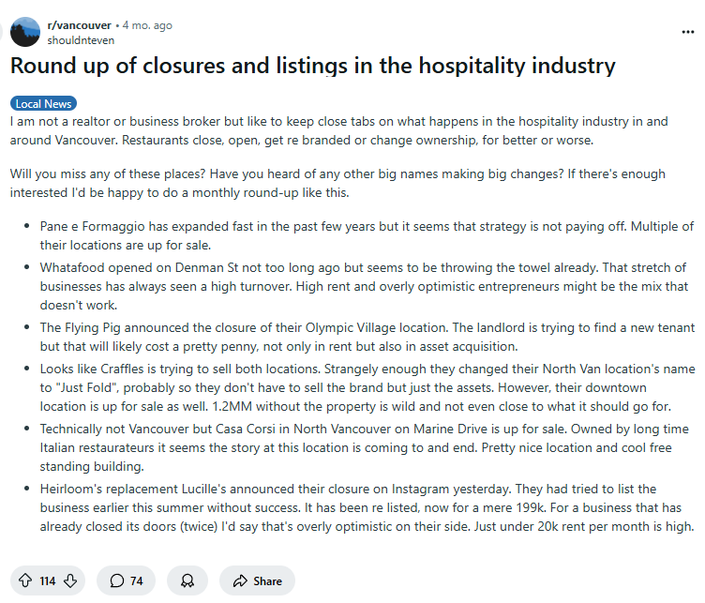Screen dimensions: 705x603
Task: Downvote the hospitality round-up post
Action: point(70,580)
